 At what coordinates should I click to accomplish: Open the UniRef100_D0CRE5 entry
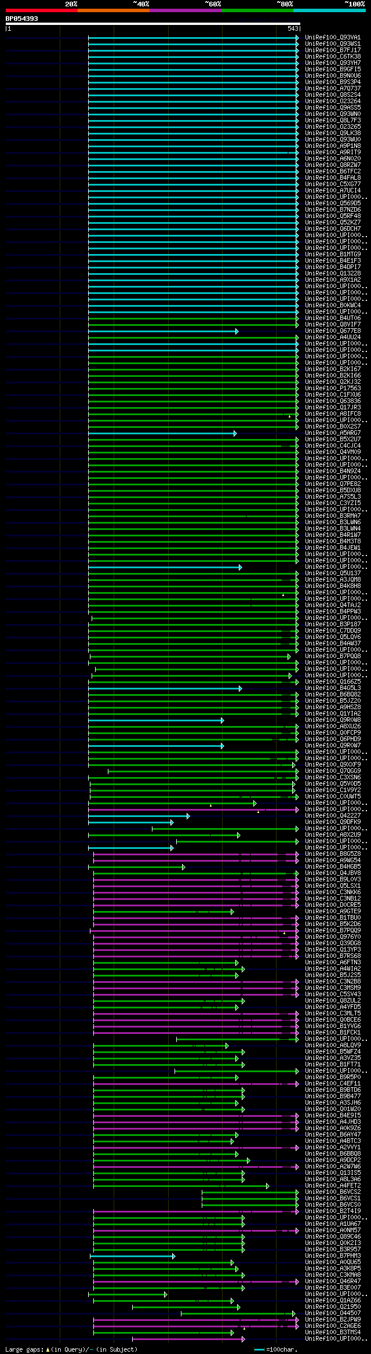(333, 905)
